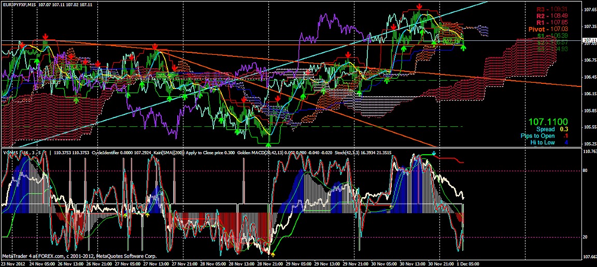Screen dimensions: 597x267
Task: Click the 30 Nov 13:00 time label
Action: [x=413, y=263]
